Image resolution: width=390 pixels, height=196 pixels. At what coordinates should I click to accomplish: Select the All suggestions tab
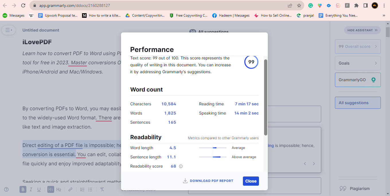[358, 103]
